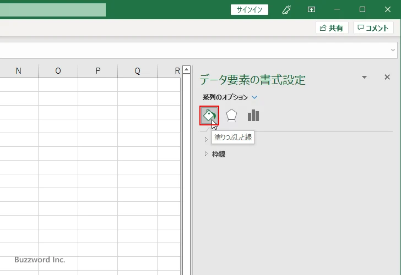Image resolution: width=401 pixels, height=275 pixels.
Task: Maximize the Excel window
Action: click(x=362, y=9)
